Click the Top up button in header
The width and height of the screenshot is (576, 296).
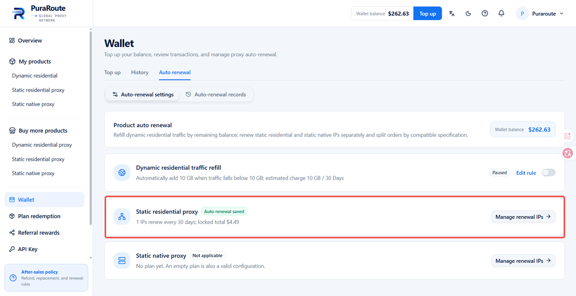(x=427, y=13)
